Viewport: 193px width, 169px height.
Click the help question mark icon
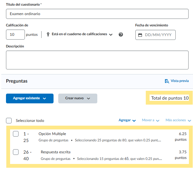[121, 35]
